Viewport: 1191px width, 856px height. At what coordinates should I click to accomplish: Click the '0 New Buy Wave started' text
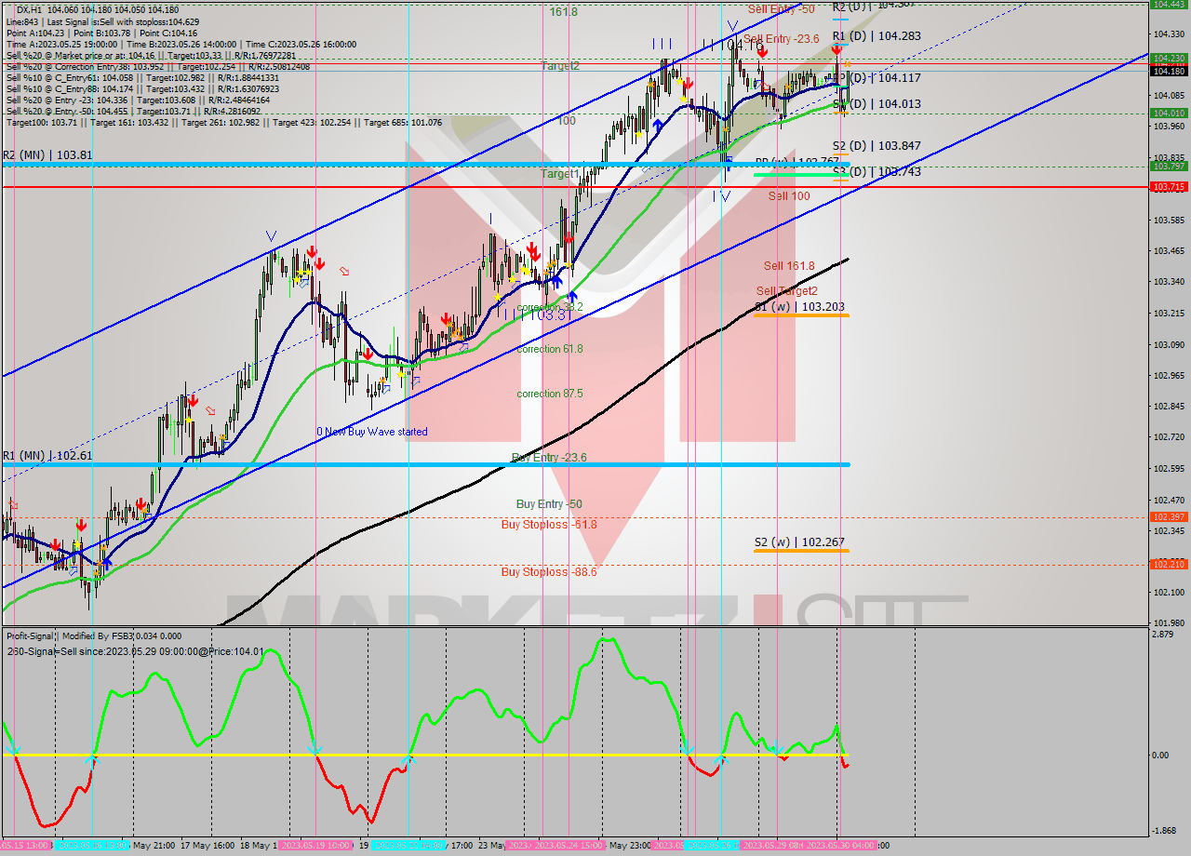click(370, 431)
